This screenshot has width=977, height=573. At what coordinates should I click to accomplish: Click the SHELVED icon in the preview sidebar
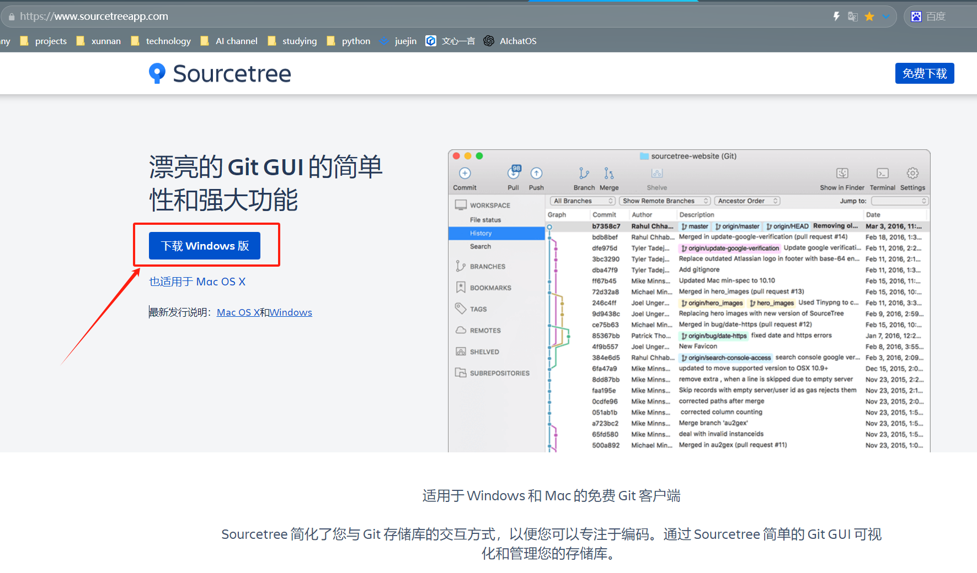461,352
